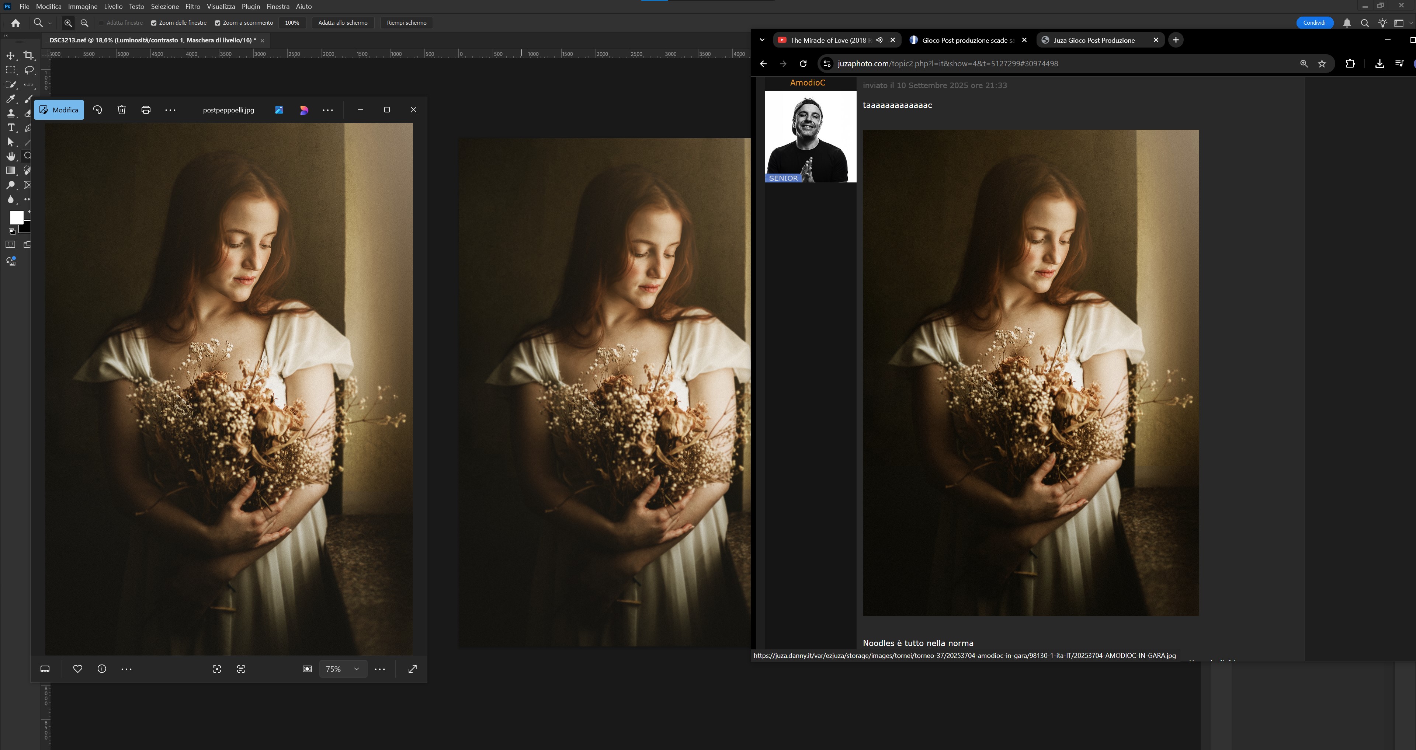This screenshot has width=1416, height=750.
Task: Select the Clone Stamp tool
Action: click(x=10, y=113)
